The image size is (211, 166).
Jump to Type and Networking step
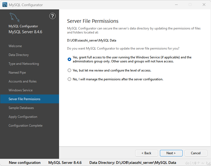click(24, 64)
